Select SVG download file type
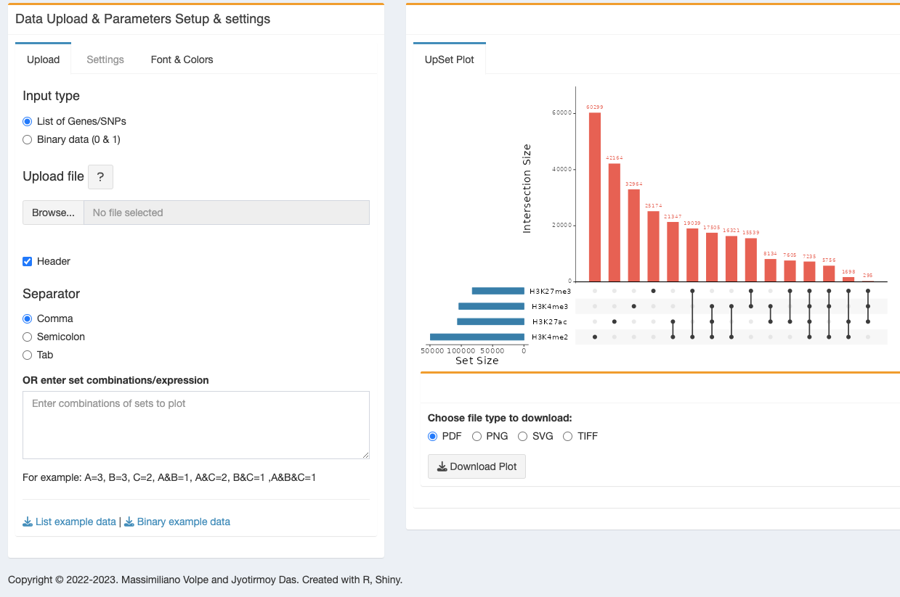This screenshot has width=900, height=597. point(523,436)
